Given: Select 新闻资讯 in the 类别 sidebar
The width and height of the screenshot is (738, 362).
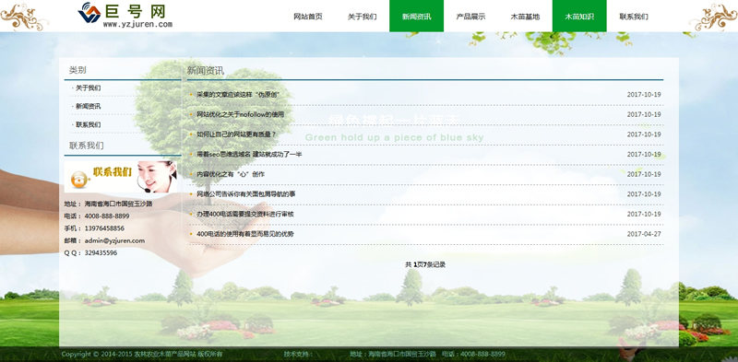Looking at the screenshot, I should (88, 106).
